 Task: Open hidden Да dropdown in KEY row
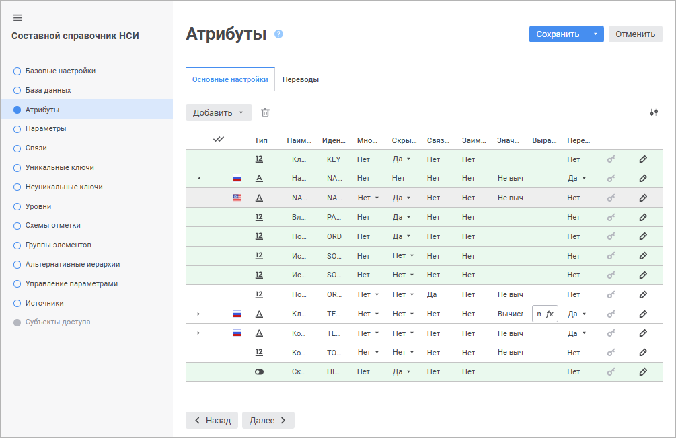click(x=402, y=159)
